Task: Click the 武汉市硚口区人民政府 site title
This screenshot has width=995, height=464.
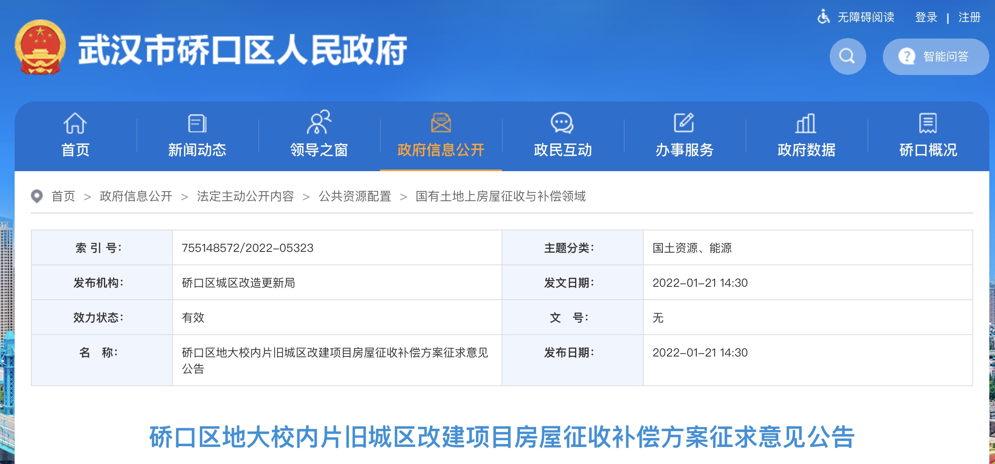Action: pos(243,49)
